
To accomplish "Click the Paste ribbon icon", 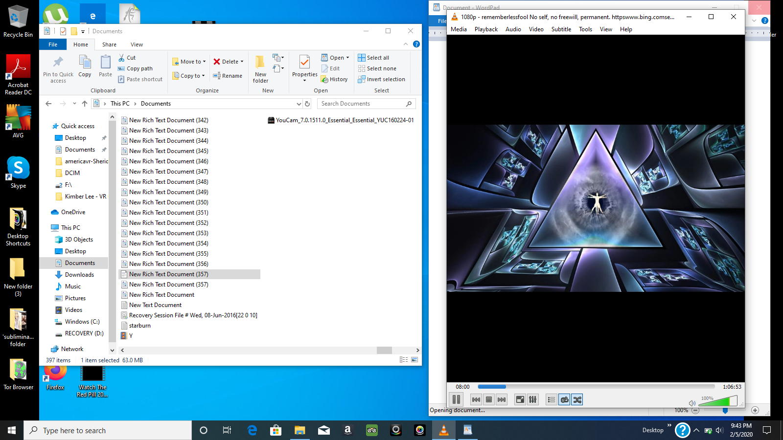I will click(x=105, y=66).
